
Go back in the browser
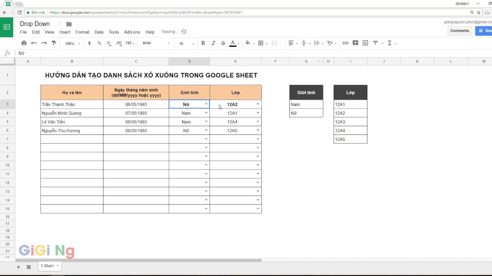(5, 12)
